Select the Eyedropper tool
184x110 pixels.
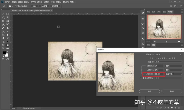tap(3, 25)
